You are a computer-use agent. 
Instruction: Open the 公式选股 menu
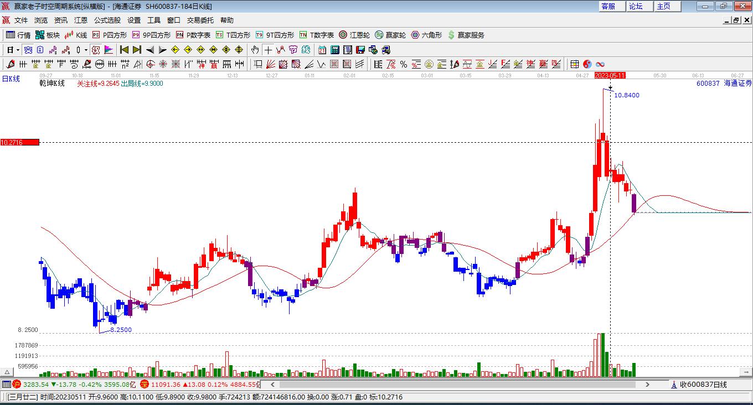point(107,20)
